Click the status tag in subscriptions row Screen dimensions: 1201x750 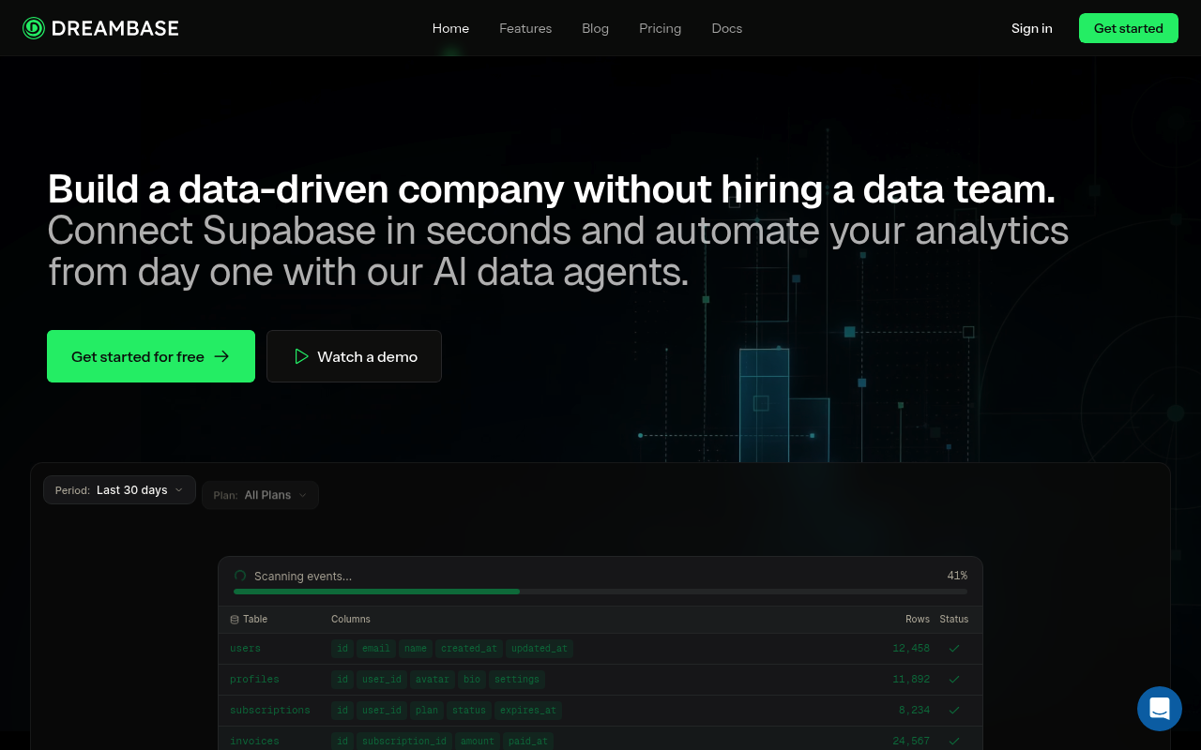(x=469, y=710)
